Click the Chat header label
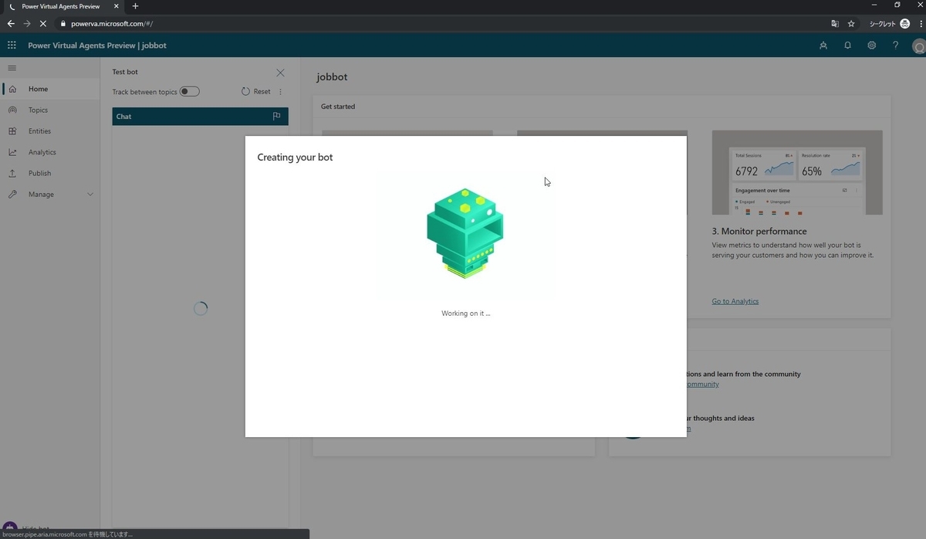This screenshot has width=926, height=539. click(123, 117)
